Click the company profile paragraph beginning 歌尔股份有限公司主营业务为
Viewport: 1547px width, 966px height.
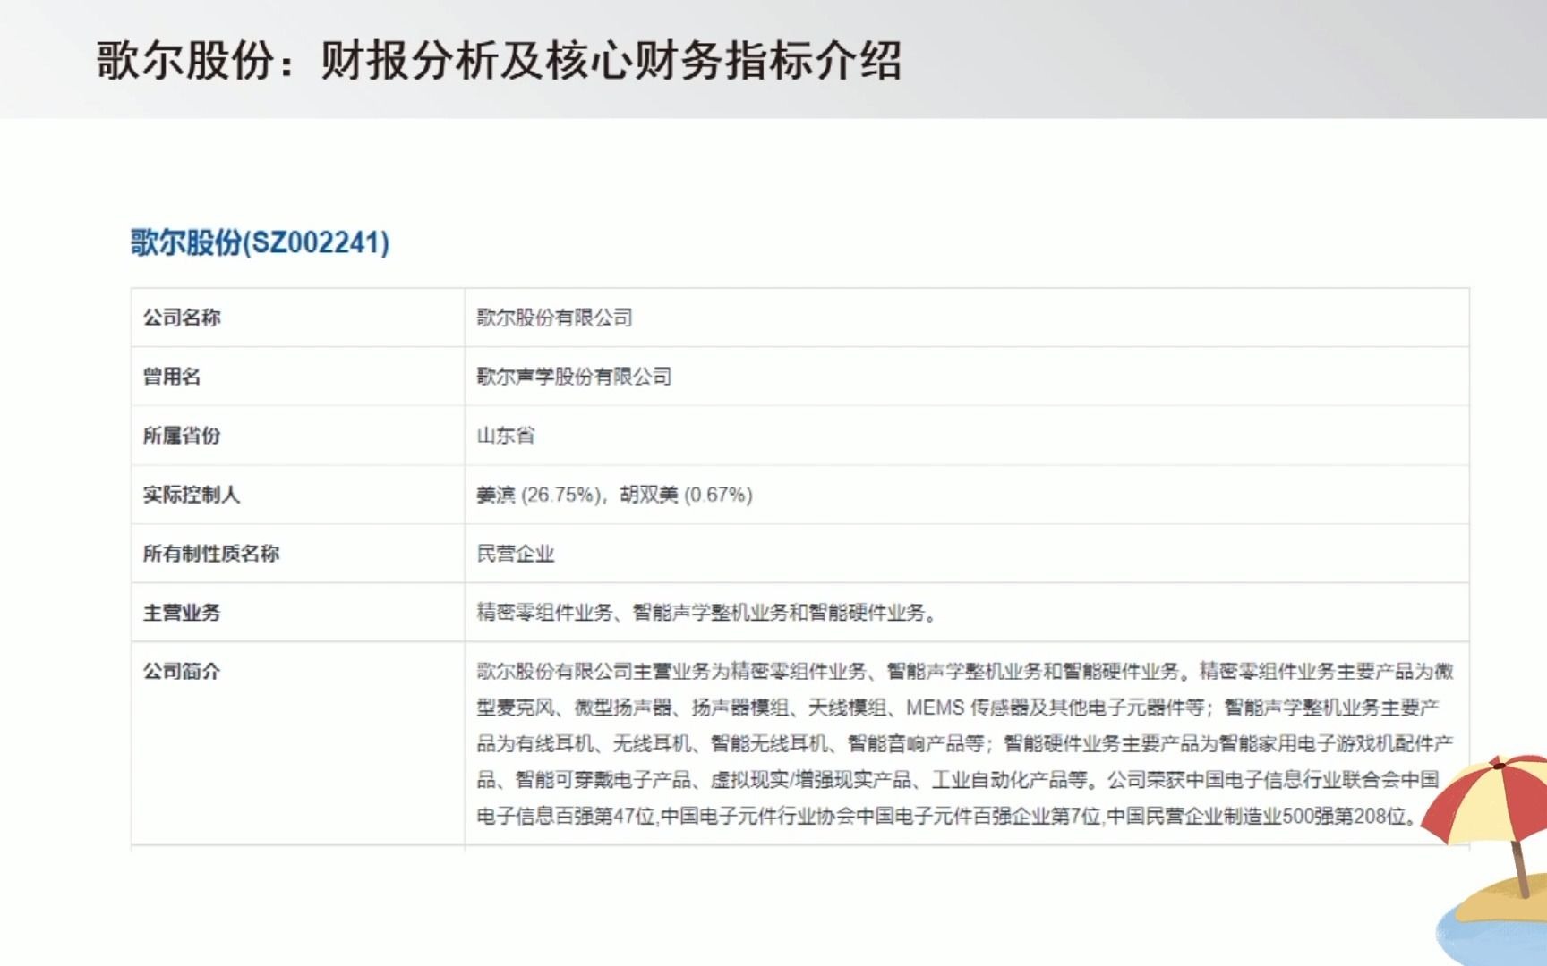[965, 743]
